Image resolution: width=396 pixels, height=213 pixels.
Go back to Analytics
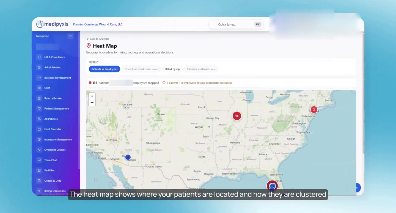pyautogui.click(x=98, y=39)
